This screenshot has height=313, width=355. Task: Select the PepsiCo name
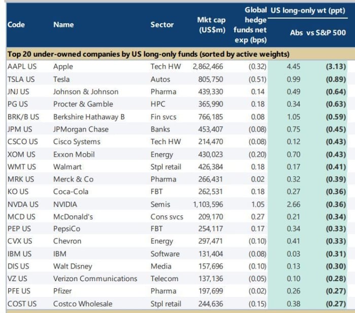tap(67, 229)
